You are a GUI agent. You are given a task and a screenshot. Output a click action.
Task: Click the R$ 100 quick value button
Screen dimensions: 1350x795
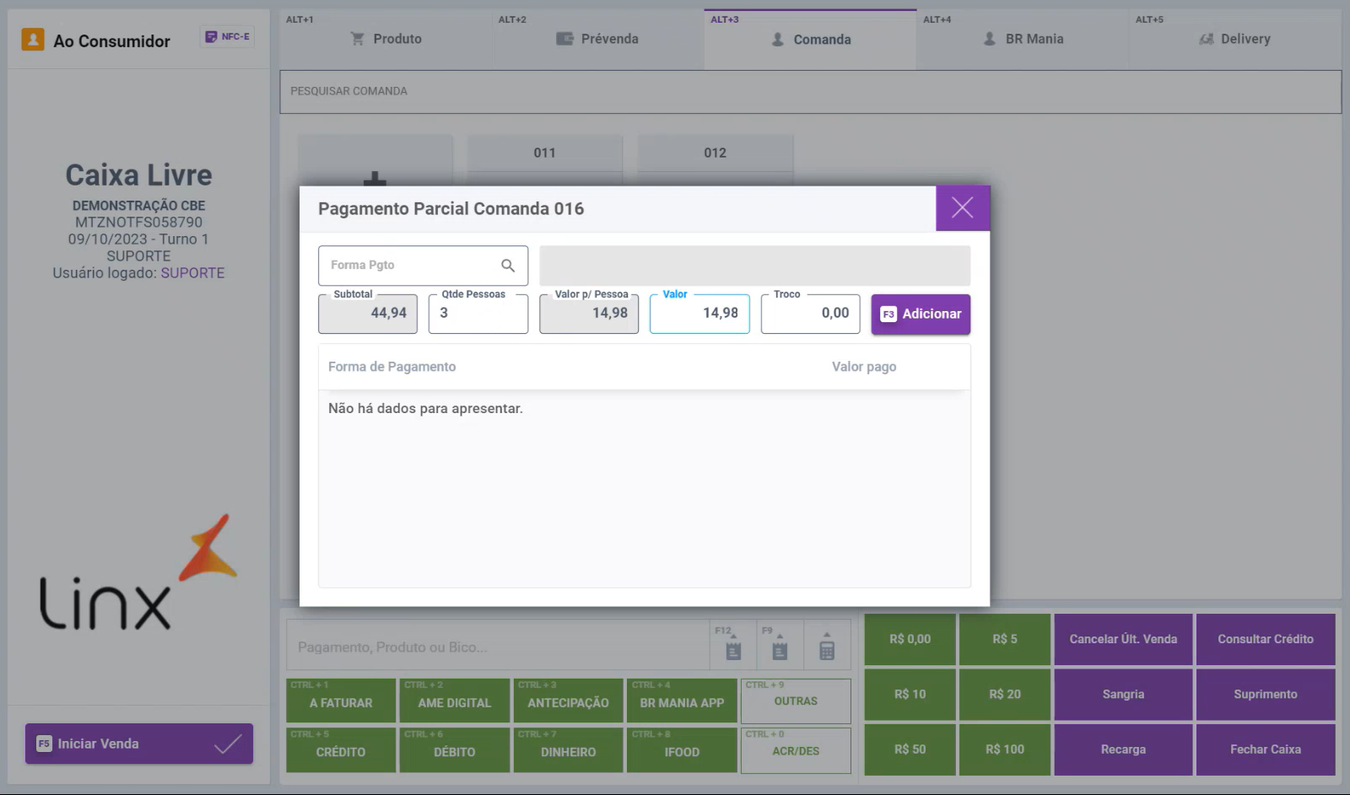point(1005,749)
